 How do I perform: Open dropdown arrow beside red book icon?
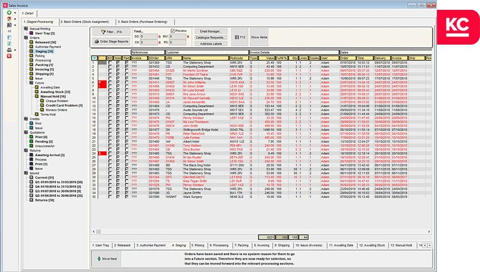tap(15, 19)
